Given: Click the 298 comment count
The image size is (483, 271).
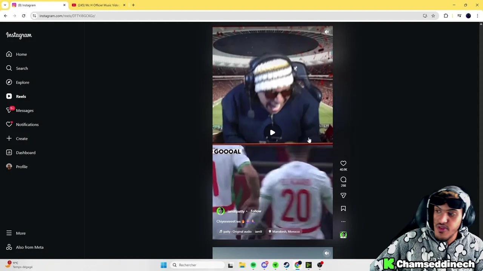Looking at the screenshot, I should 343,186.
